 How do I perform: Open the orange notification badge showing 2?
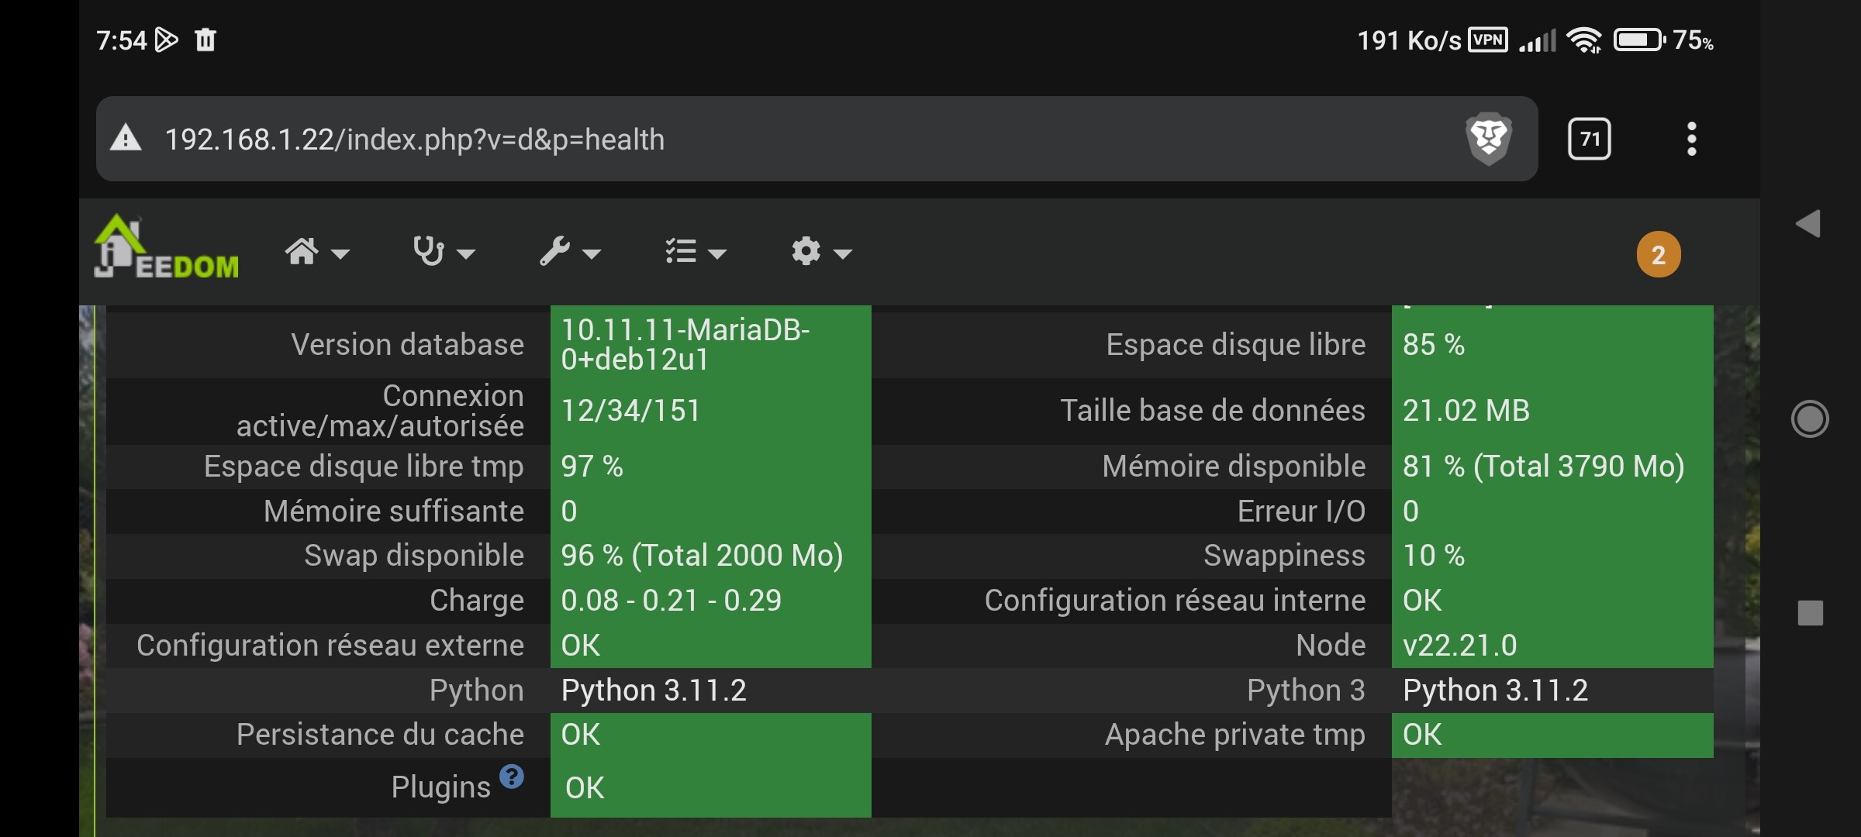tap(1658, 254)
